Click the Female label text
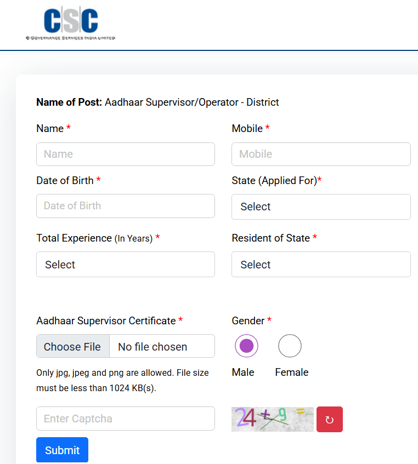418x464 pixels. pyautogui.click(x=292, y=373)
